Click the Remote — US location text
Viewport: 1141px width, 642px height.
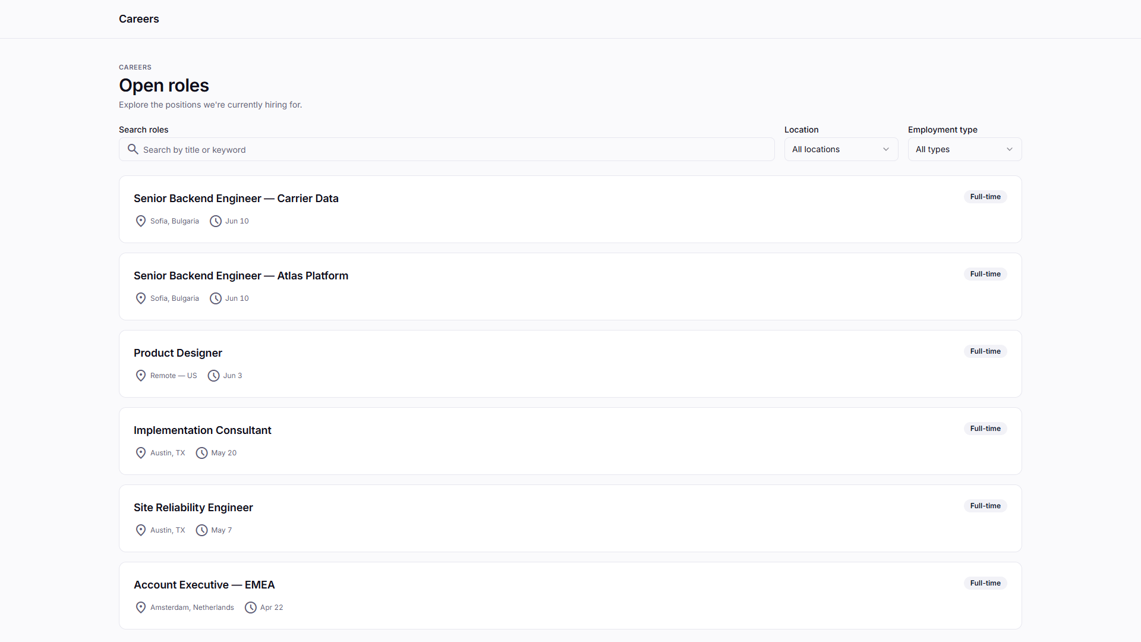pos(174,376)
